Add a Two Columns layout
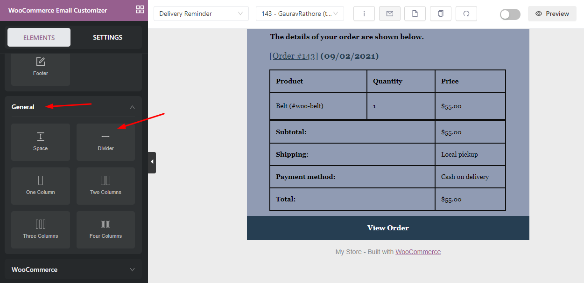Screen dimensions: 584x283 106,186
